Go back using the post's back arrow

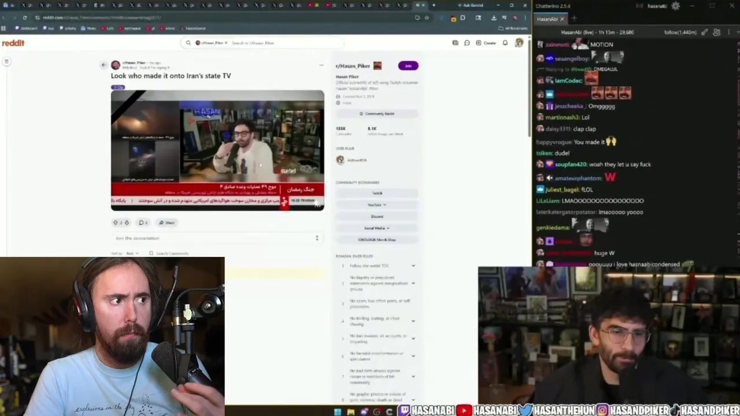[x=103, y=65]
